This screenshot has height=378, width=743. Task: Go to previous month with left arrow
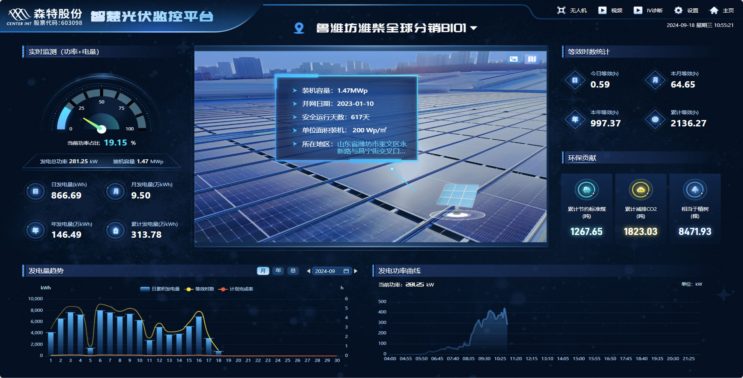tap(308, 271)
